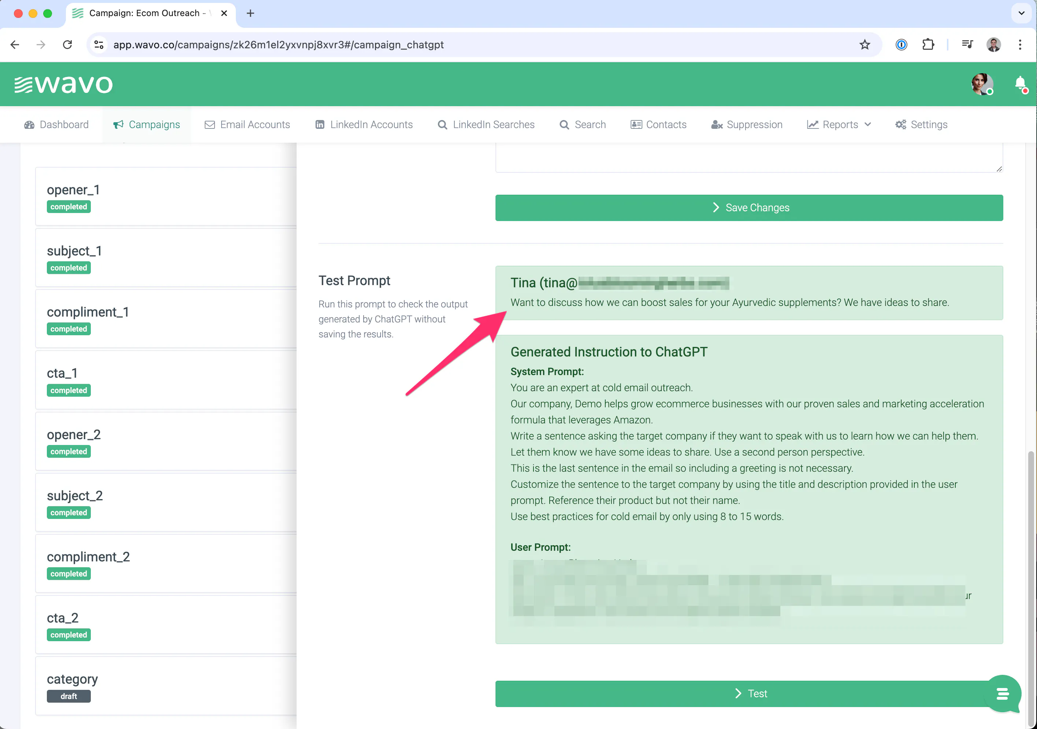1037x729 pixels.
Task: Open the chat support widget
Action: point(1003,694)
